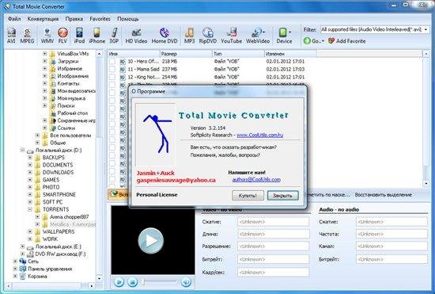Check the box for 12 - King Not file
435x294 pixels.
click(x=112, y=77)
